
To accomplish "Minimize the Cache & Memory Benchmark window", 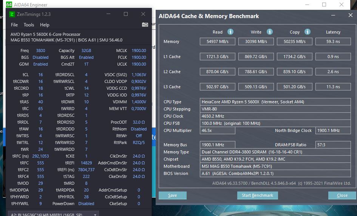I will tap(333, 15).
